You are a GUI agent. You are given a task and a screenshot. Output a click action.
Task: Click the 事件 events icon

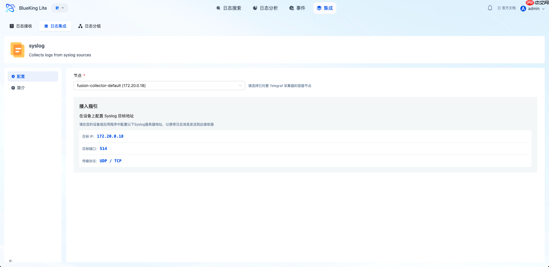291,8
